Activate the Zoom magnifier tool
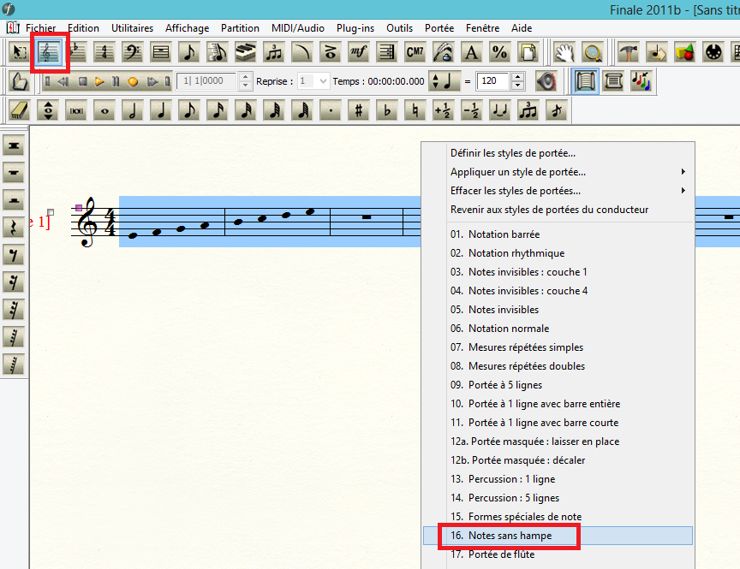740x569 pixels. pos(592,53)
